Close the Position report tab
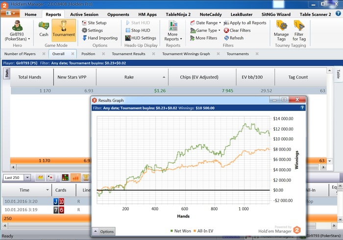The width and height of the screenshot is (343, 240). click(103, 54)
